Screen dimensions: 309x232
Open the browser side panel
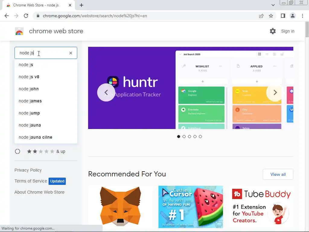[x=283, y=16]
